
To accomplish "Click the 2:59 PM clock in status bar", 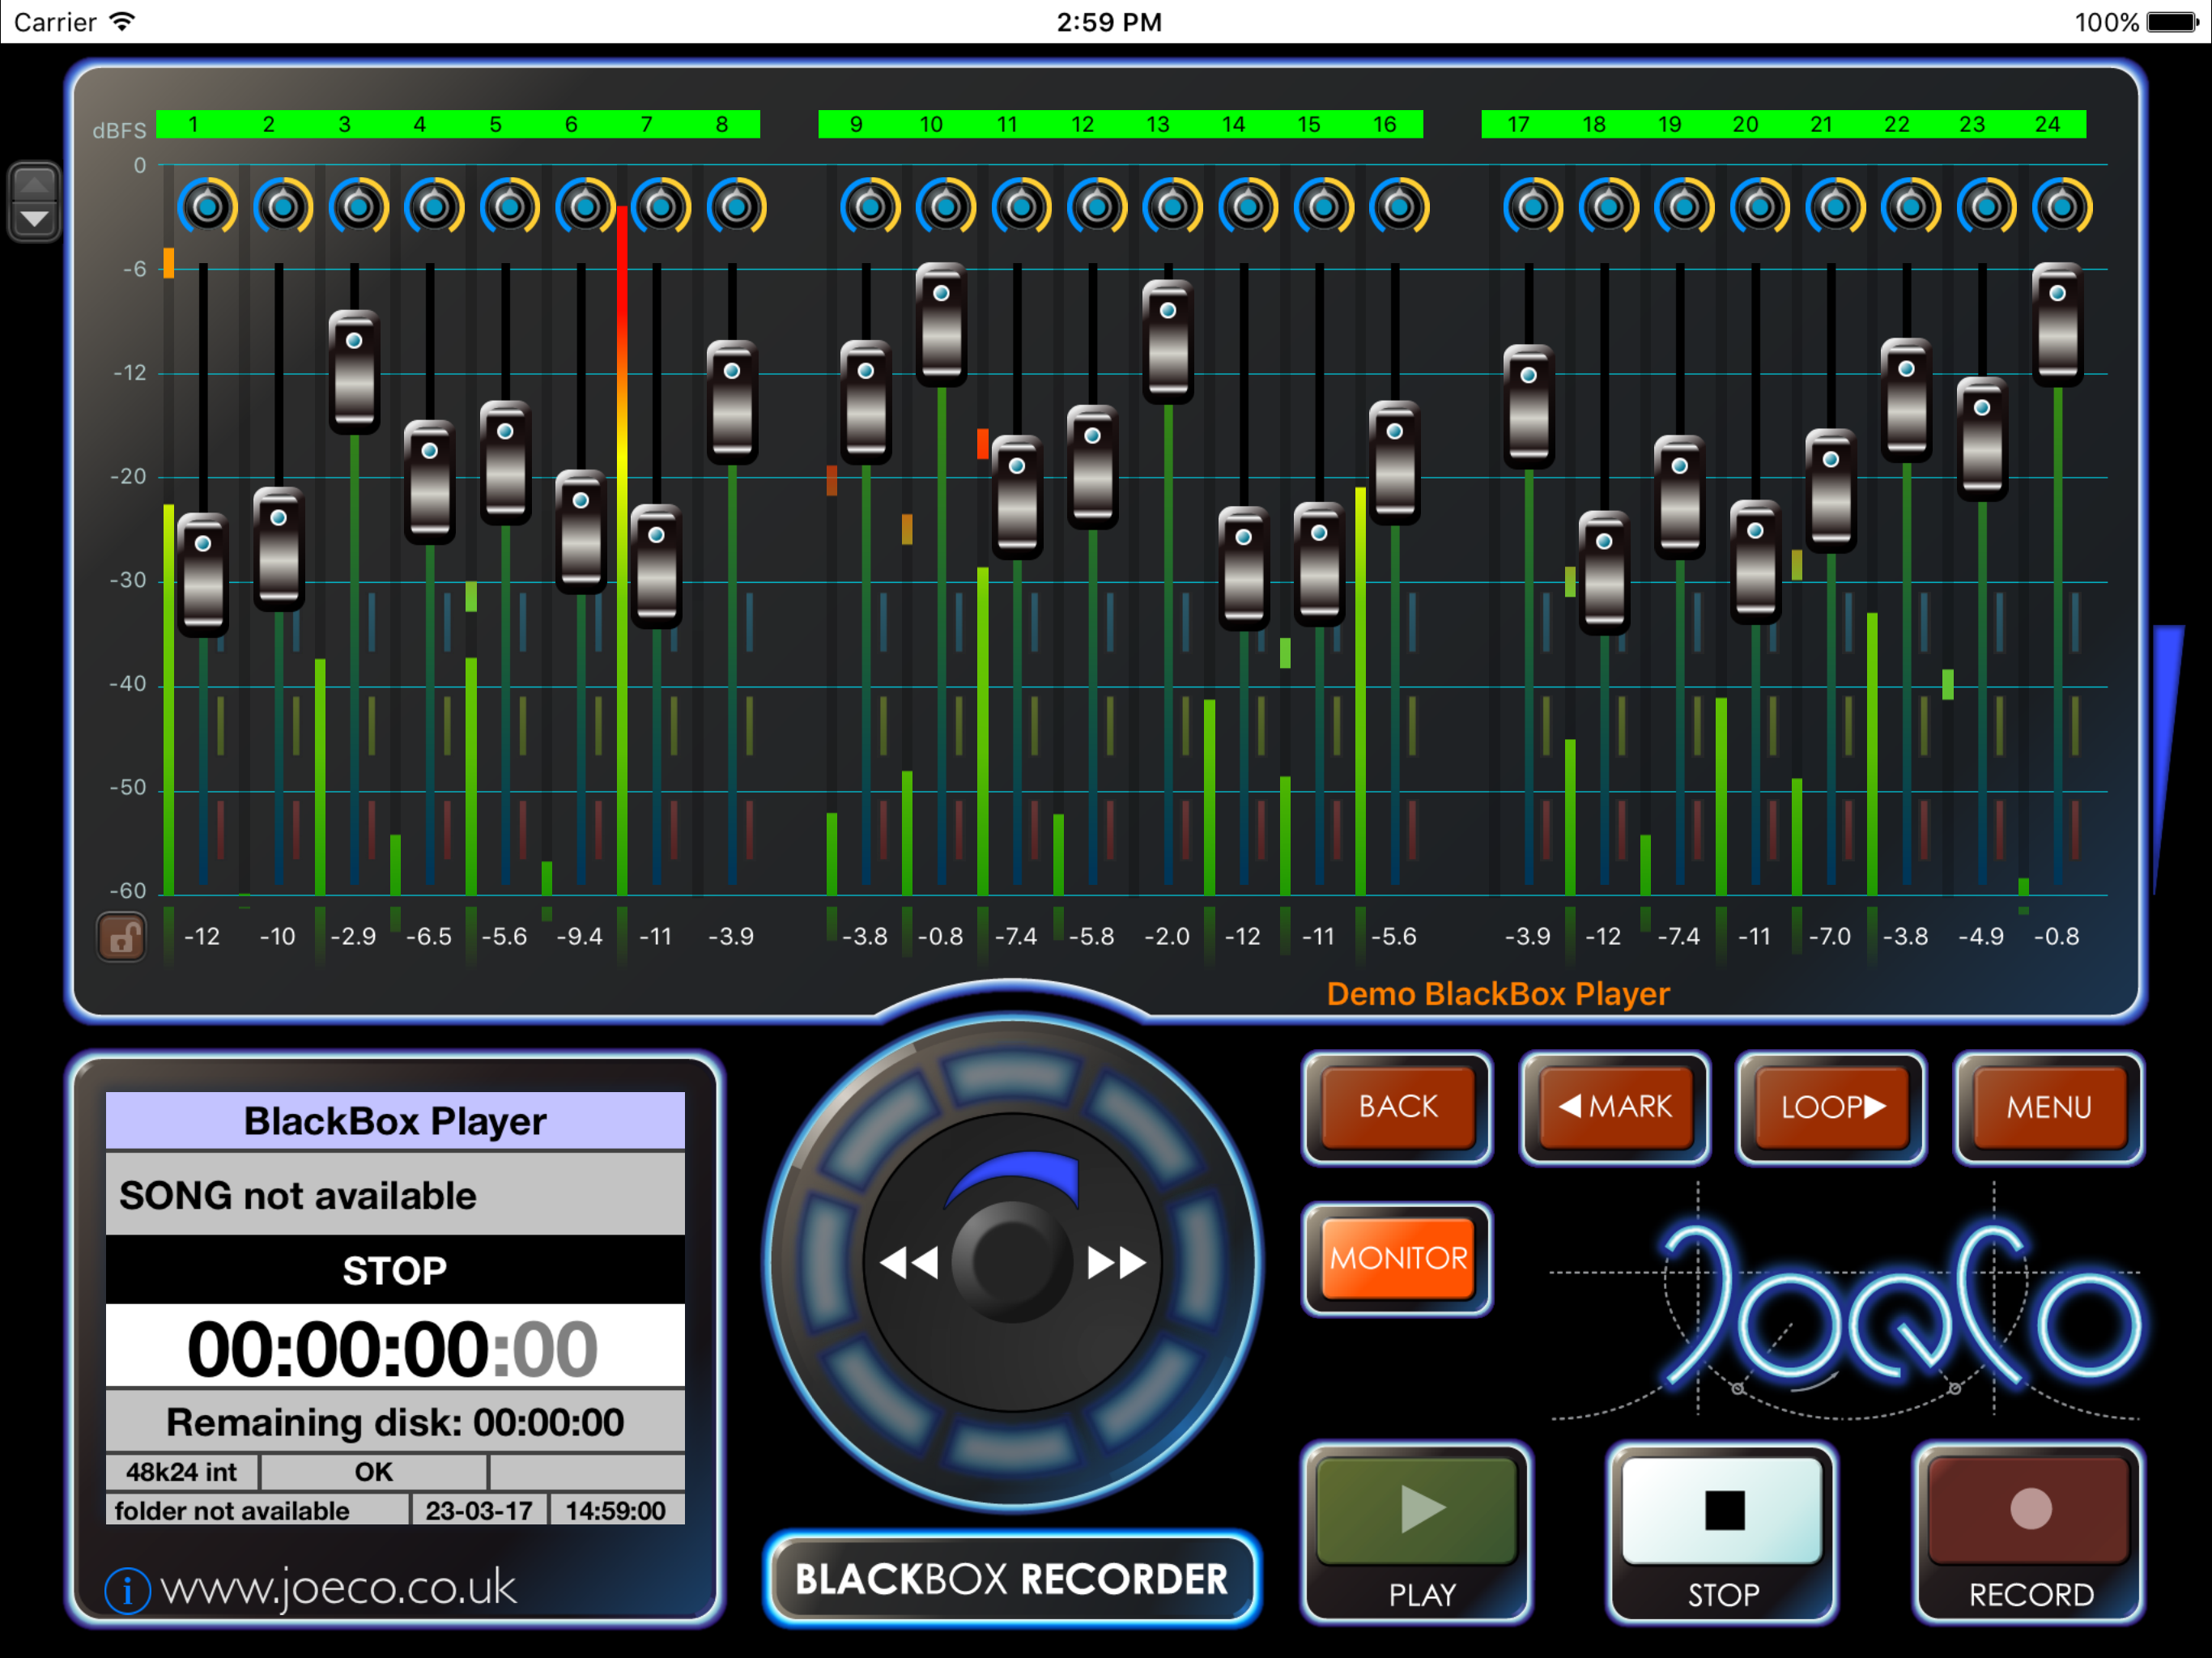I will pos(1109,22).
